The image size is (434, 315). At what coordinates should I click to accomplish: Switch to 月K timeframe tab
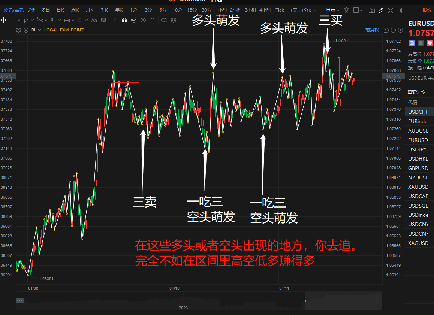pos(90,10)
